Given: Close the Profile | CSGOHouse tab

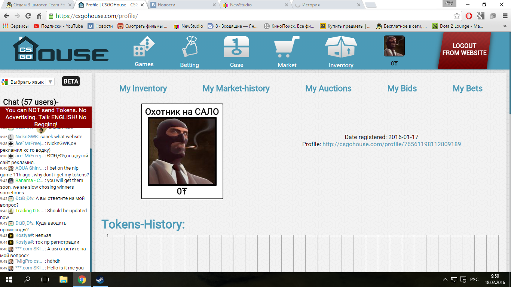Looking at the screenshot, I should (x=143, y=5).
